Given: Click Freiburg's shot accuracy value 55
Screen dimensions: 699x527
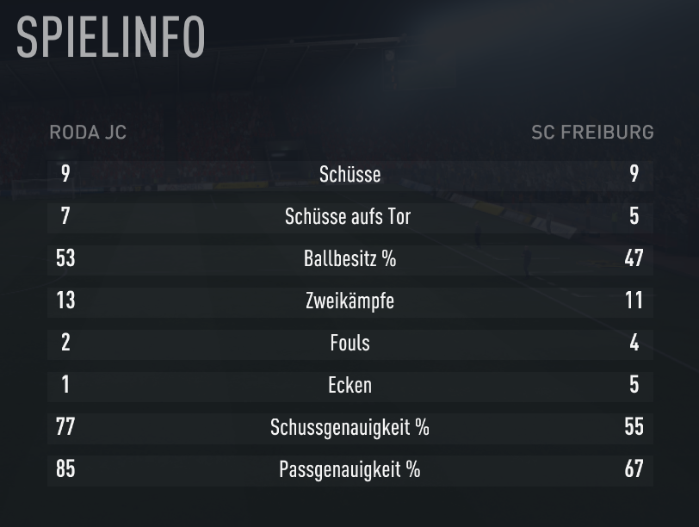Looking at the screenshot, I should (634, 427).
